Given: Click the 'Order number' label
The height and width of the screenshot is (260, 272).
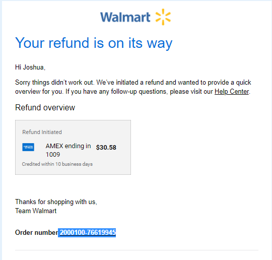Looking at the screenshot, I should point(37,232).
